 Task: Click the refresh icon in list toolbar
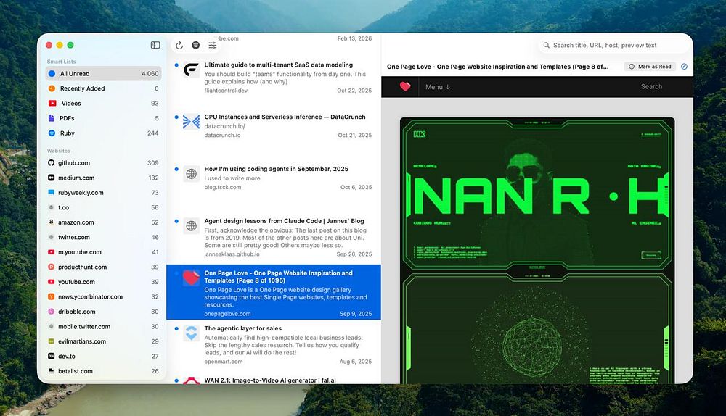179,45
